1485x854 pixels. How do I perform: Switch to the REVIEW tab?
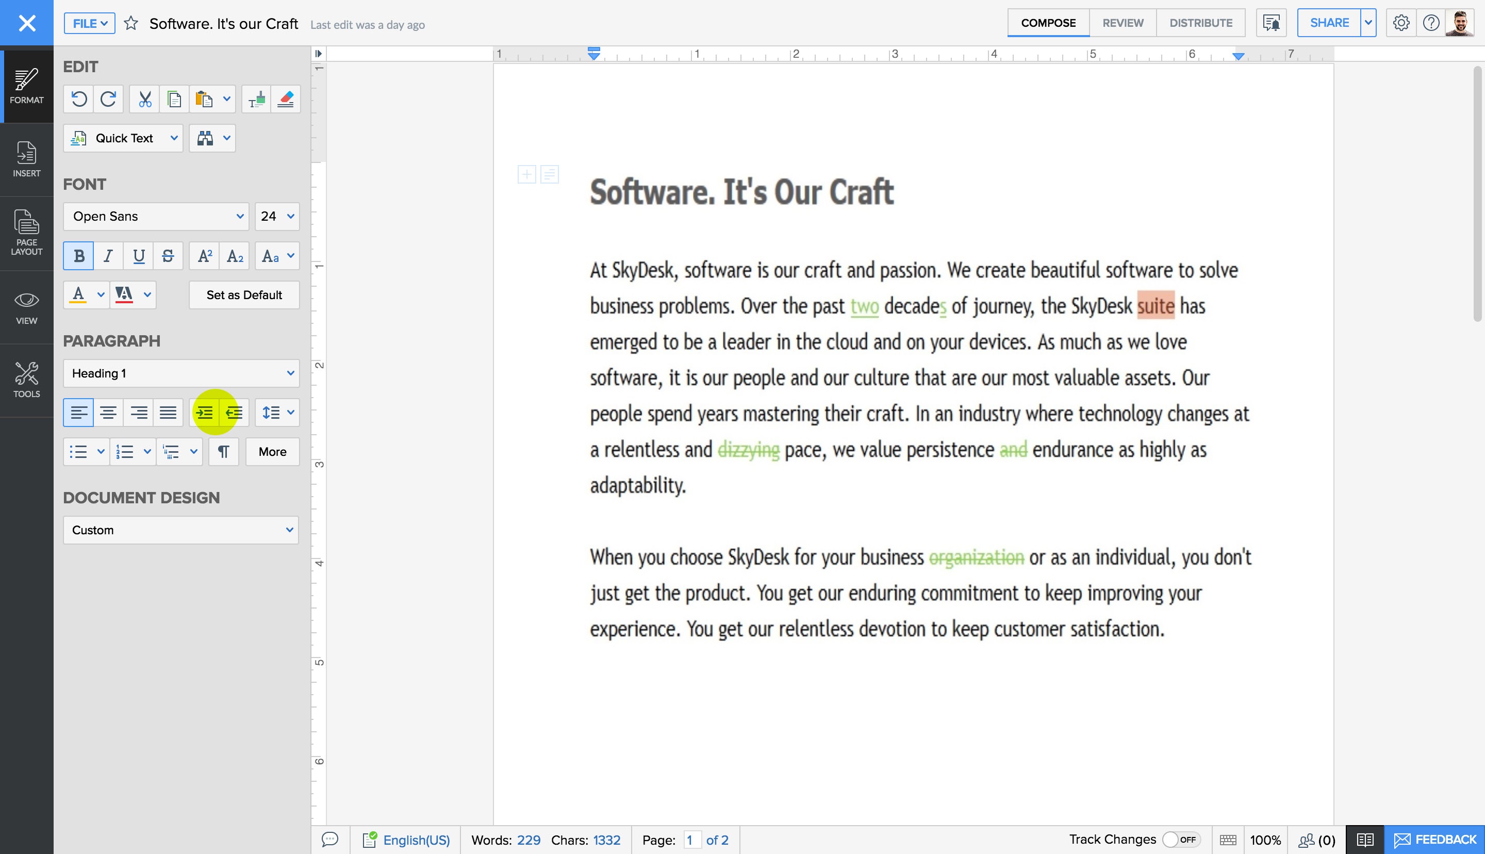click(x=1122, y=22)
